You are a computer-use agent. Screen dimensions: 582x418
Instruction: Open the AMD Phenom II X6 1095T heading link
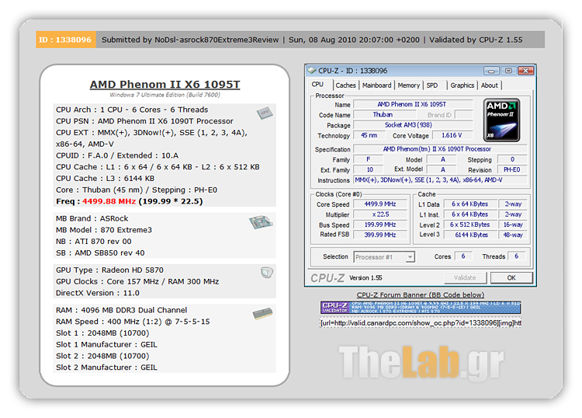point(165,85)
